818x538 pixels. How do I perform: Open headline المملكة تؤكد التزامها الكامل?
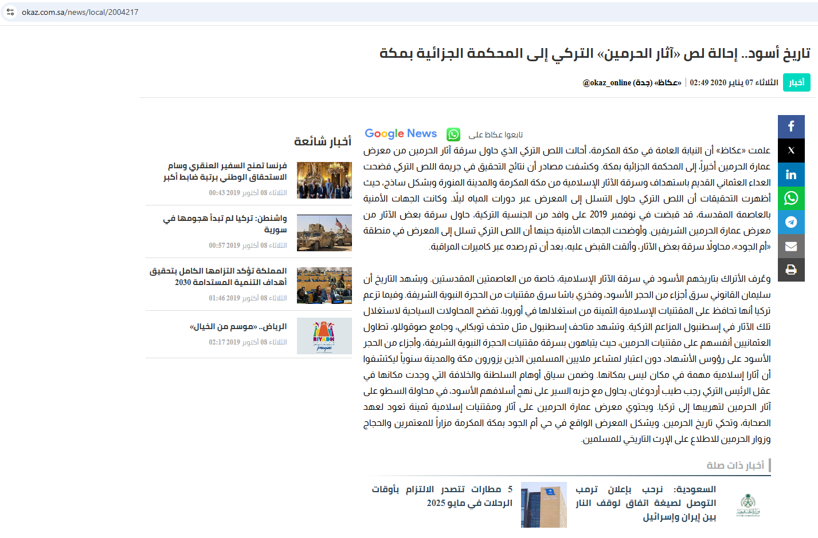point(218,276)
